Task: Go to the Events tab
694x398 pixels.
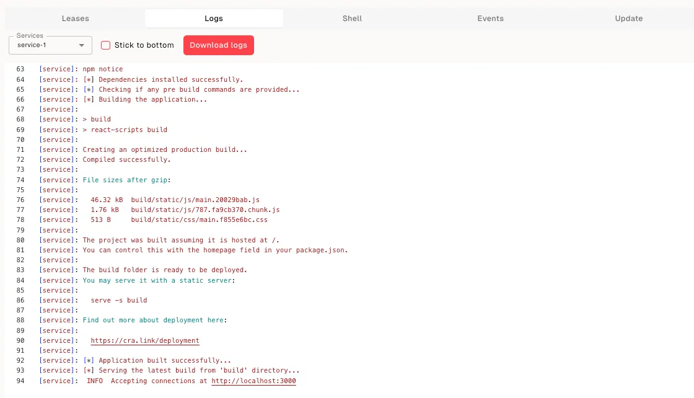Action: [x=490, y=19]
